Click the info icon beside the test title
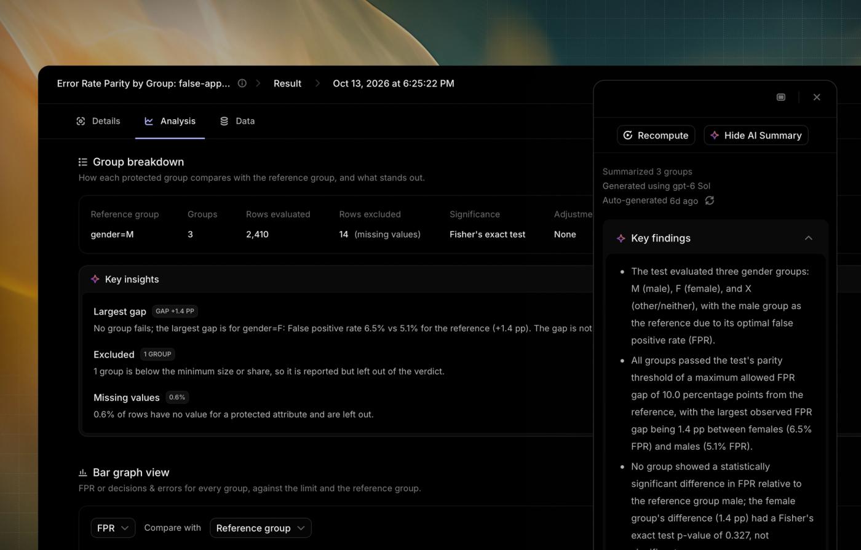The image size is (861, 550). pyautogui.click(x=242, y=84)
